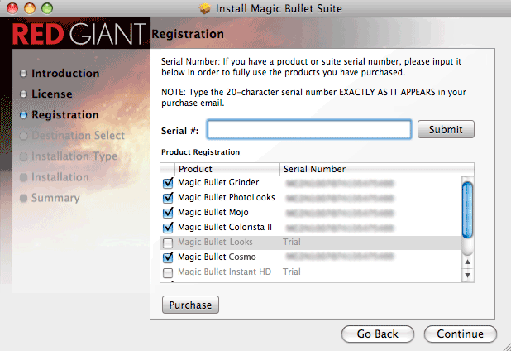Click the Purchase button

click(x=190, y=305)
